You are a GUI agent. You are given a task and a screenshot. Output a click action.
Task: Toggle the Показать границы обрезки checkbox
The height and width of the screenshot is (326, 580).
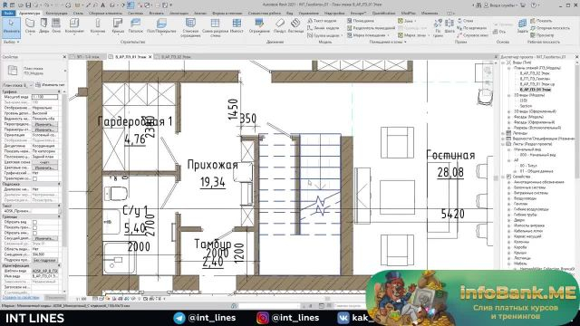tap(34, 227)
